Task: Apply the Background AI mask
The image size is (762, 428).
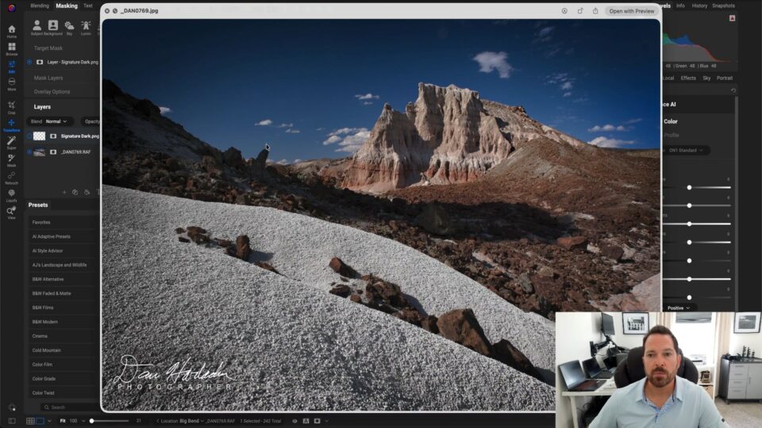Action: pyautogui.click(x=53, y=28)
